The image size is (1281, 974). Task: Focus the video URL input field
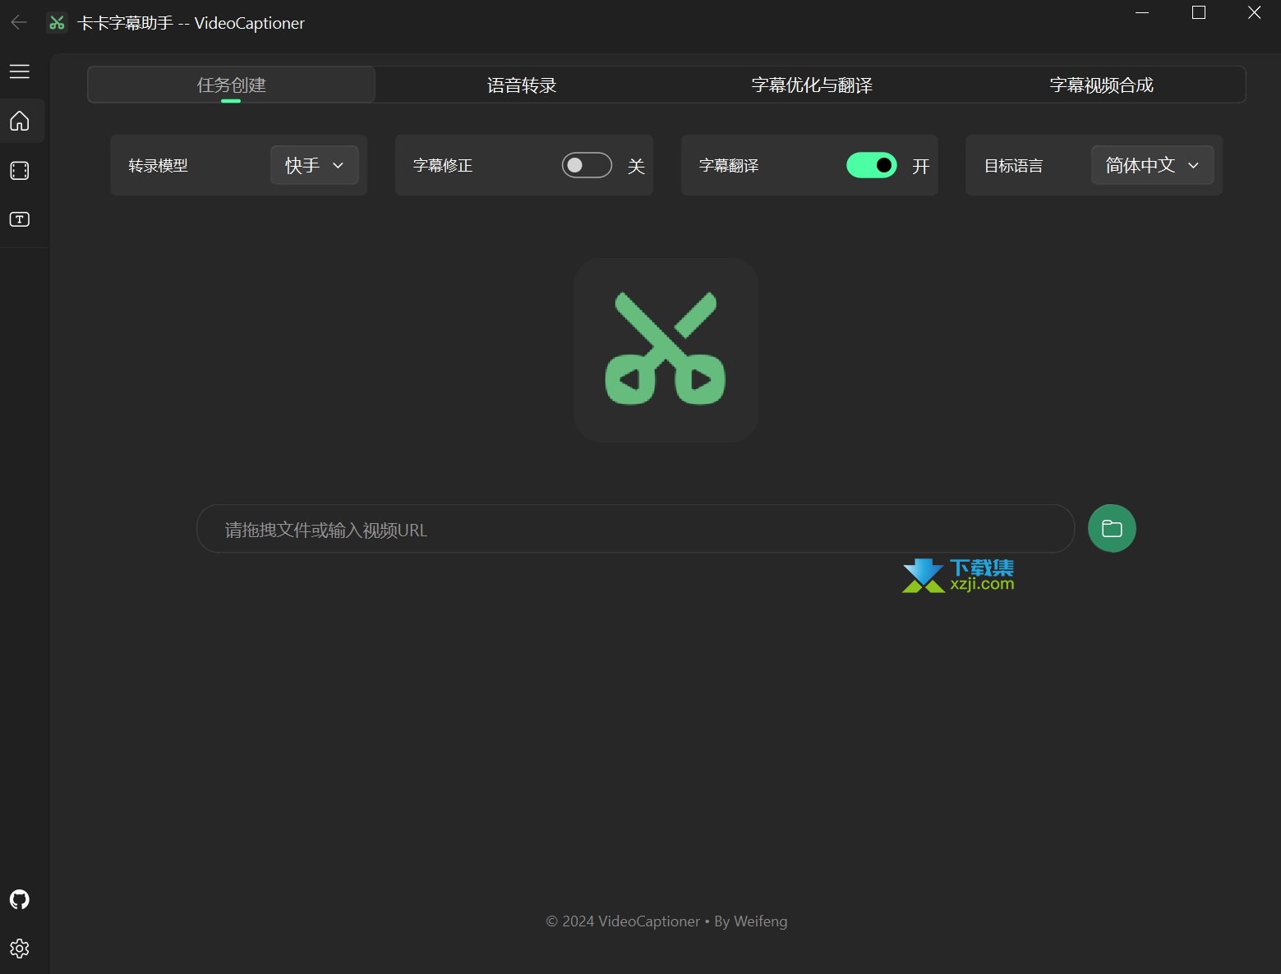click(x=635, y=529)
